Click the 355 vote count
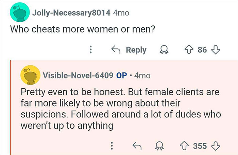Image resolution: width=238 pixels, height=155 pixels. pyautogui.click(x=200, y=146)
